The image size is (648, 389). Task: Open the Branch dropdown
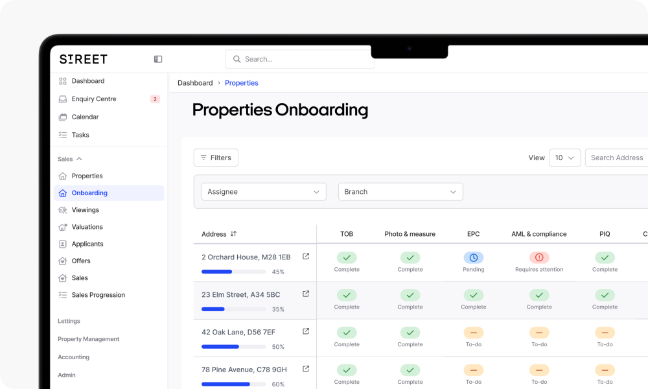[x=400, y=191]
